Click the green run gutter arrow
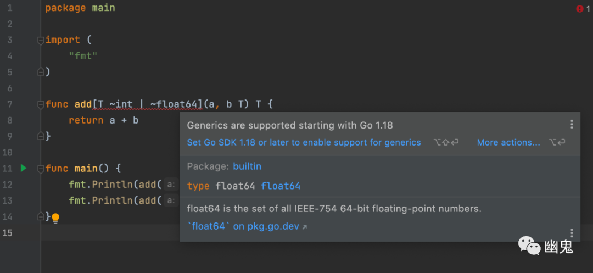Viewport: 593px width, 273px height. (x=23, y=168)
